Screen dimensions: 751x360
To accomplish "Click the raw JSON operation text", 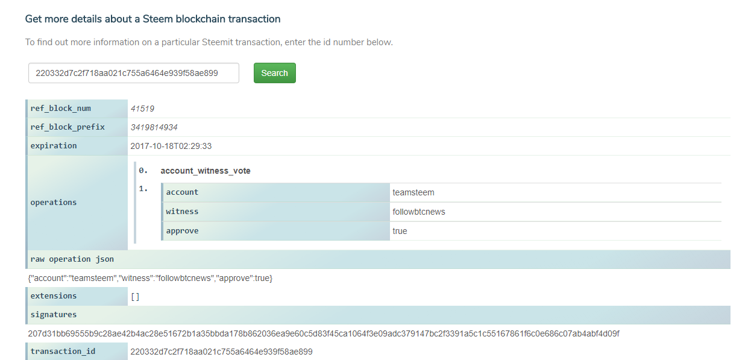I will point(150,278).
